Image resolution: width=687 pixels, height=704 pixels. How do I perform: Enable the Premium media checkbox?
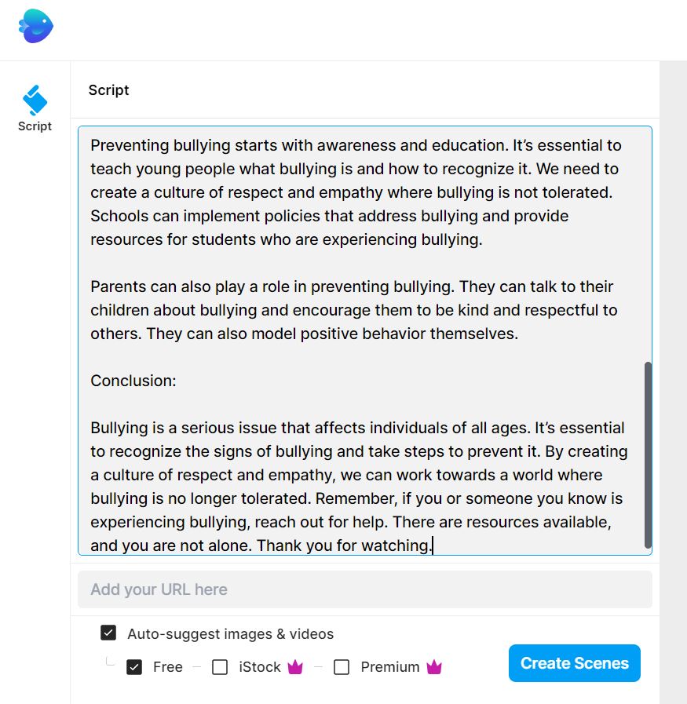pyautogui.click(x=342, y=667)
